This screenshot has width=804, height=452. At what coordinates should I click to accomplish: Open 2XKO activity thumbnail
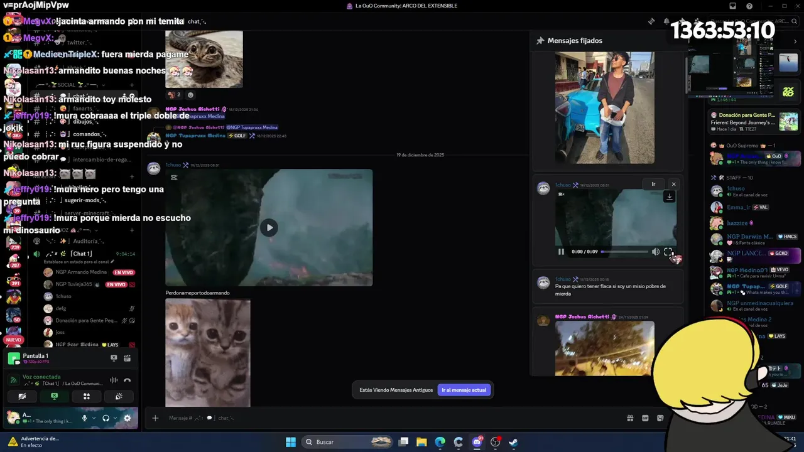[788, 92]
